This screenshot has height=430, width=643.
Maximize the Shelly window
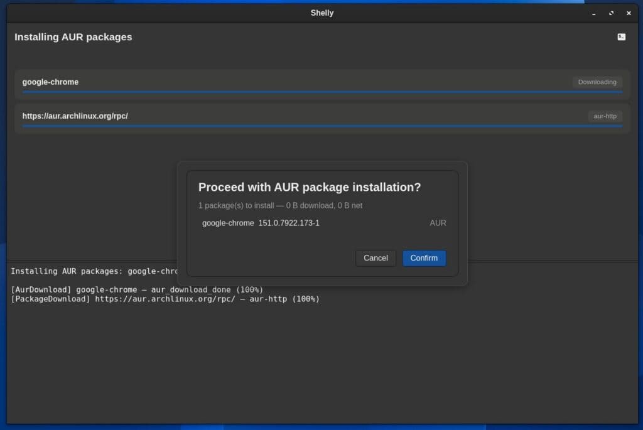point(611,13)
